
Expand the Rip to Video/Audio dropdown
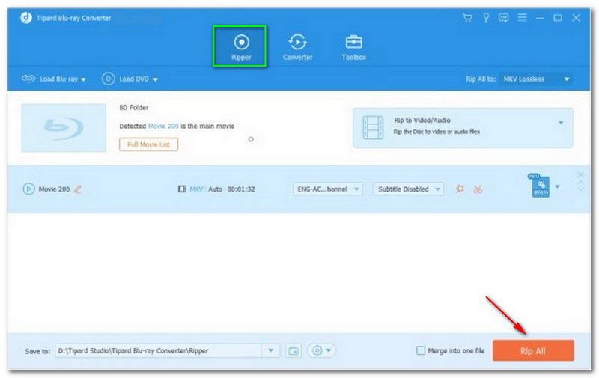point(560,123)
